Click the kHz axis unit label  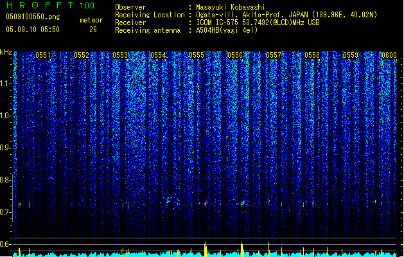coord(6,52)
